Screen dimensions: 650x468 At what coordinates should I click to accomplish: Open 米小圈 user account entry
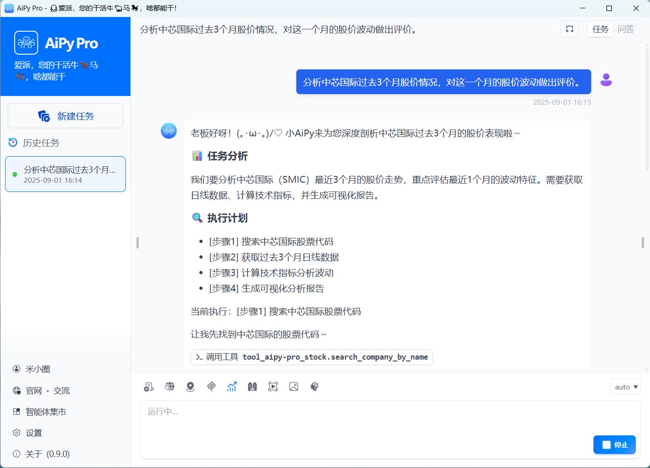pos(38,369)
